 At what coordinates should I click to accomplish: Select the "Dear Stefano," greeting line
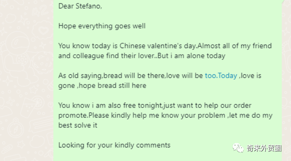click(80, 6)
